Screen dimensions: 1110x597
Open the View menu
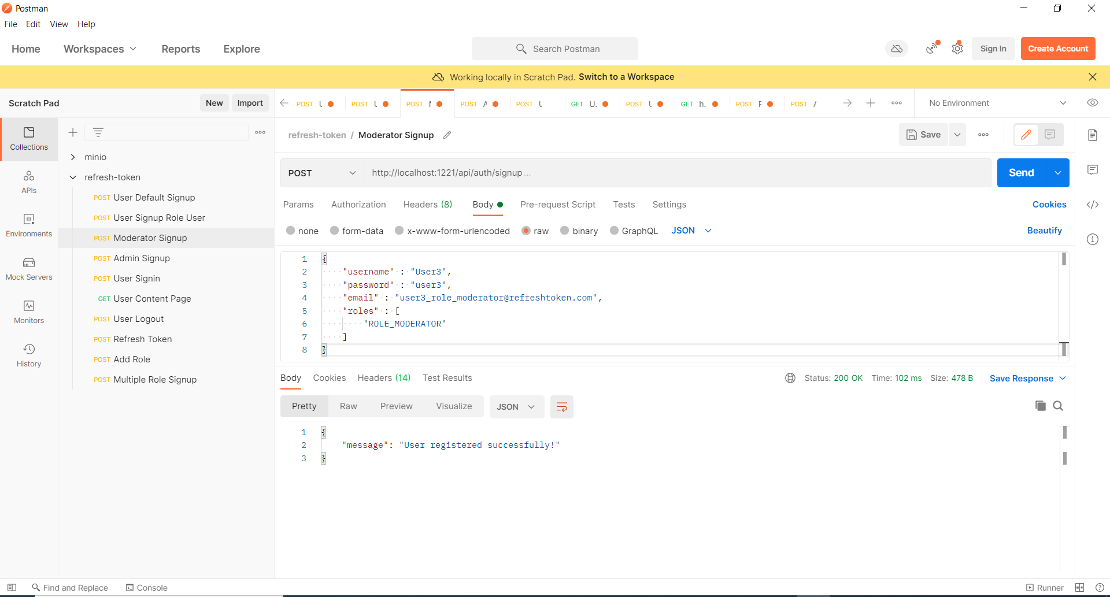pyautogui.click(x=59, y=24)
